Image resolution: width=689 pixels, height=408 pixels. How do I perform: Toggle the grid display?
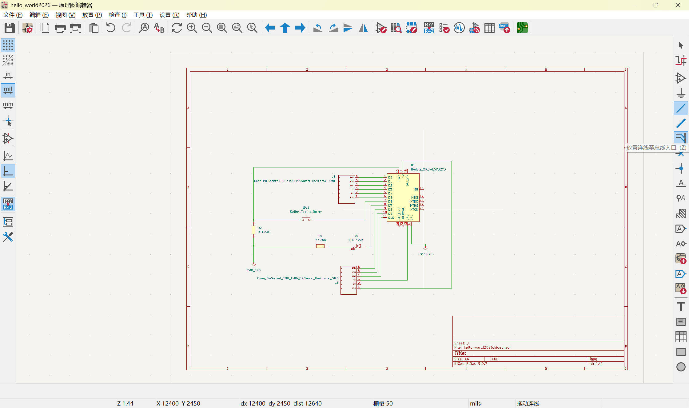tap(8, 45)
